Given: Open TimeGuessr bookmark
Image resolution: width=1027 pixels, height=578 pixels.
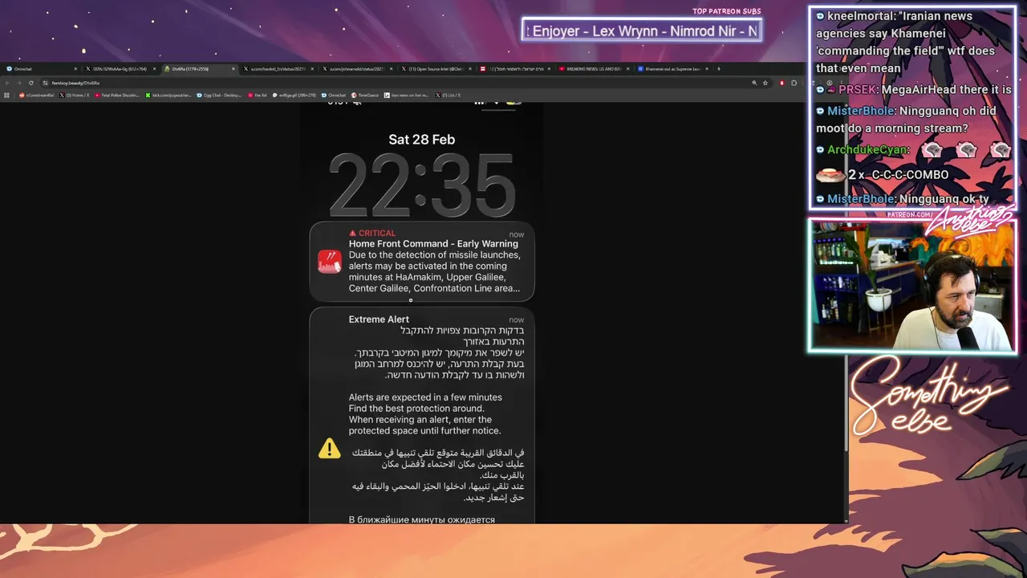Looking at the screenshot, I should (x=366, y=95).
